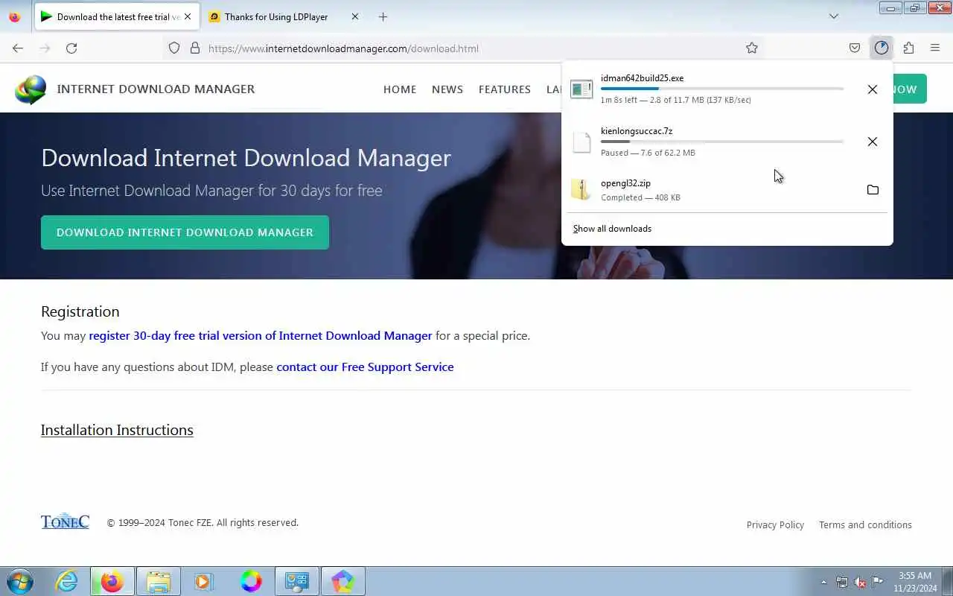Open contact our Free Support Service link
The height and width of the screenshot is (596, 953).
coord(365,367)
